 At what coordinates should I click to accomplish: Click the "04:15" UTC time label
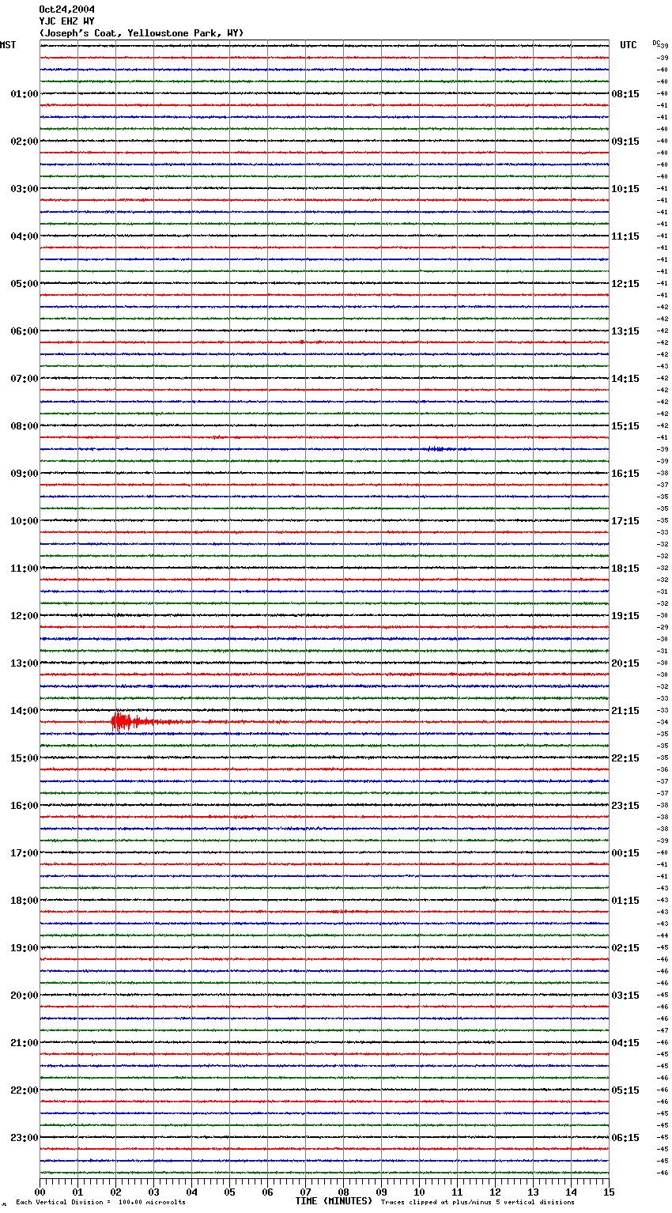[625, 1043]
